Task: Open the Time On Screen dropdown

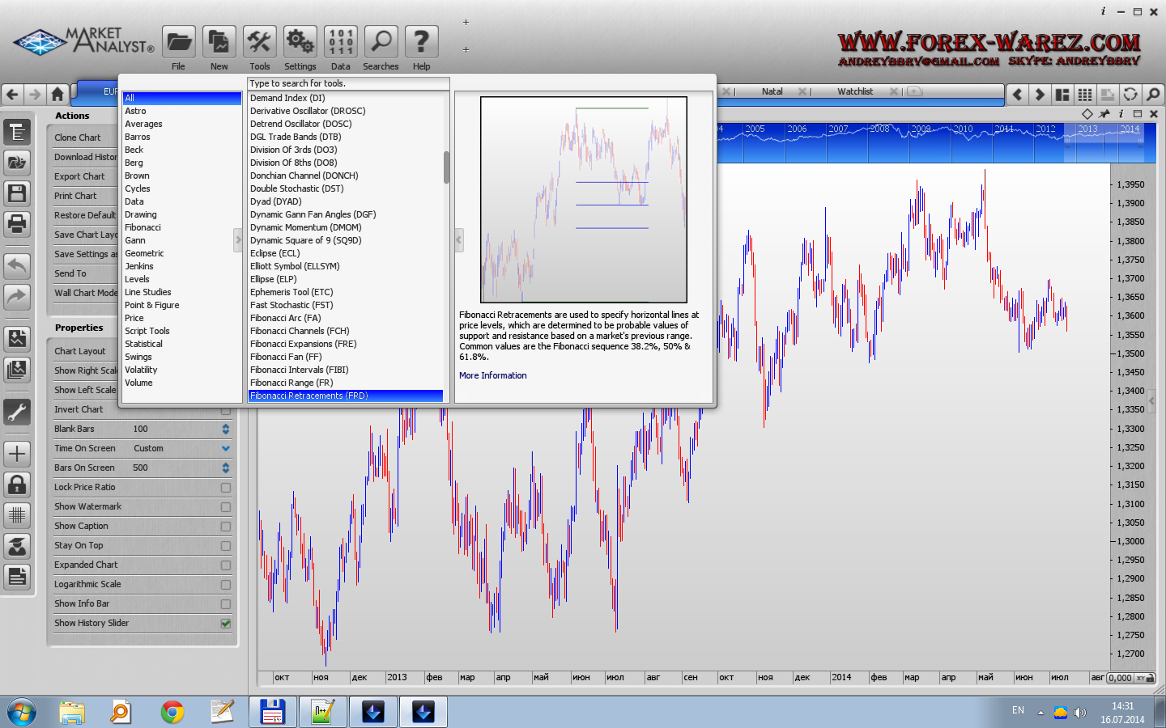Action: click(x=226, y=448)
